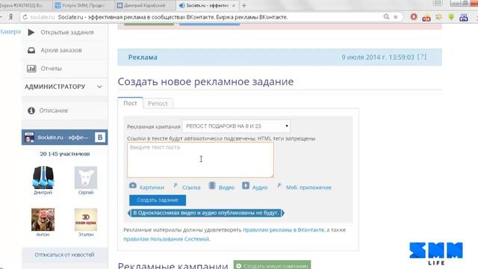This screenshot has width=478, height=269.
Task: Open the правилам пользования Системой link
Action: pos(167,239)
